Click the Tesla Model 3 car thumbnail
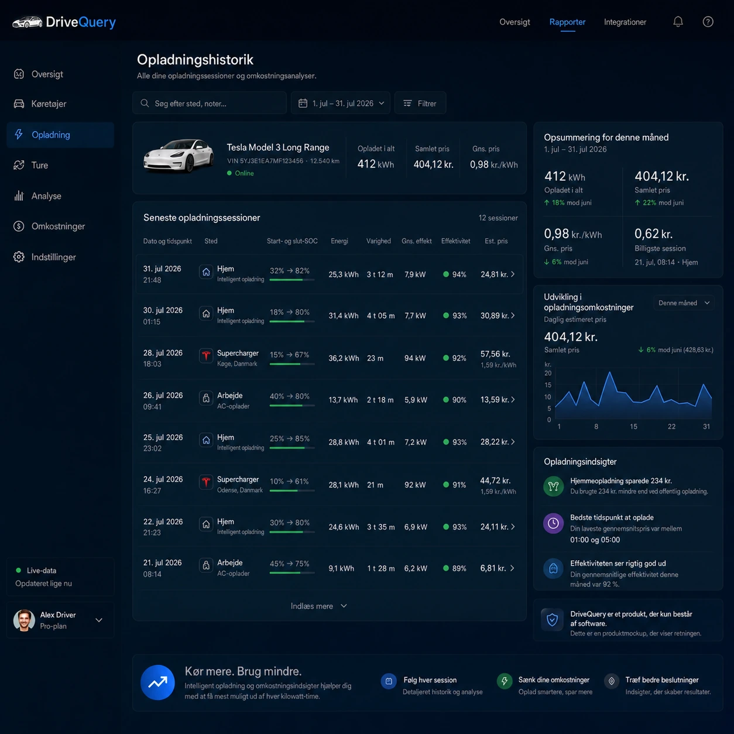The image size is (734, 734). coord(179,156)
